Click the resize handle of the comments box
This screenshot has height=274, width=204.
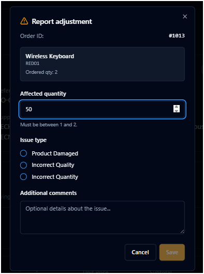coord(182,231)
